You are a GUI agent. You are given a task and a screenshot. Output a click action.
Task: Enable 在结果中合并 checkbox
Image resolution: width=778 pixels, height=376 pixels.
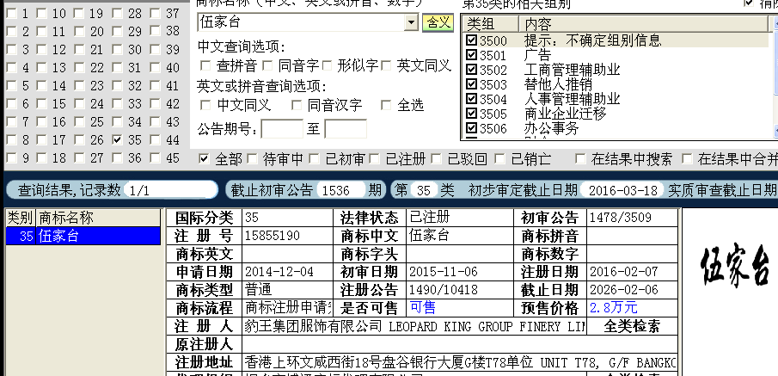tap(687, 159)
